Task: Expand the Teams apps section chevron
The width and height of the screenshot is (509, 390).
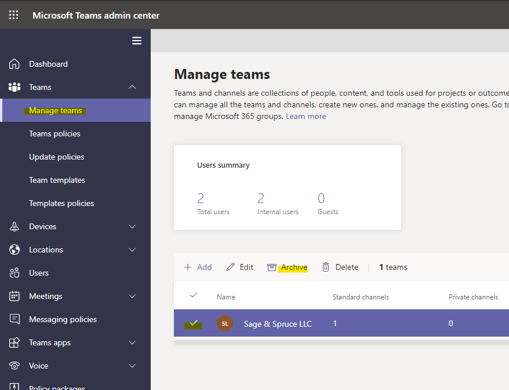Action: [132, 342]
